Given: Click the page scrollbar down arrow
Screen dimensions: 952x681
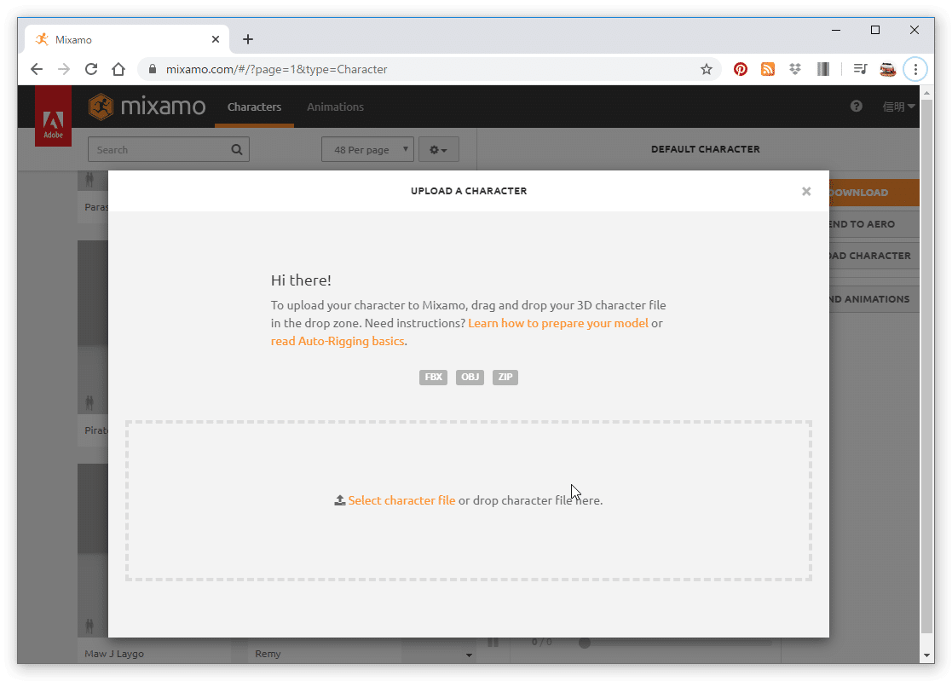Looking at the screenshot, I should point(926,655).
